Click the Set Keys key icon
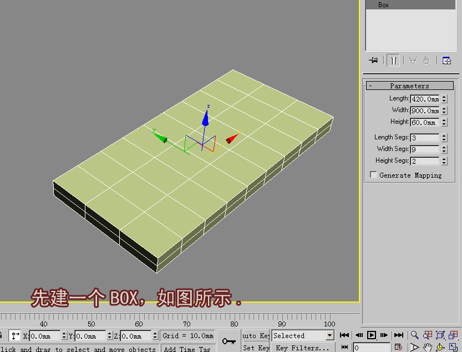The width and height of the screenshot is (462, 352). pyautogui.click(x=229, y=341)
